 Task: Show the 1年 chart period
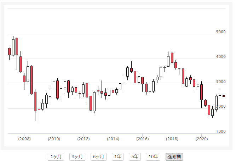118,156
